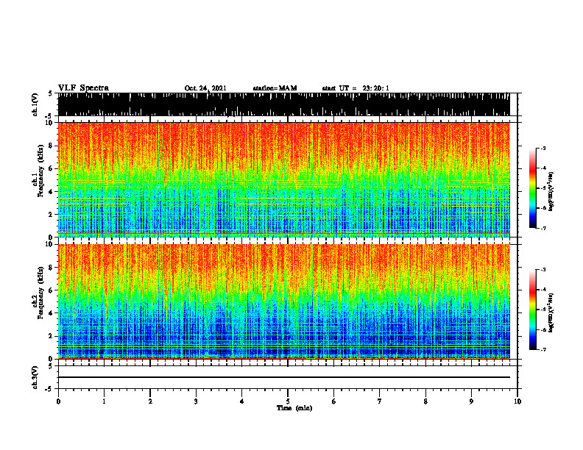Click time-axis tick label "3"
583x450 pixels.
point(196,401)
